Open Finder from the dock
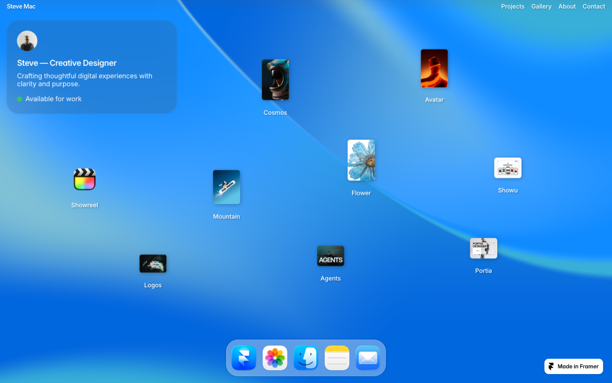Viewport: 612px width, 383px height. tap(306, 358)
